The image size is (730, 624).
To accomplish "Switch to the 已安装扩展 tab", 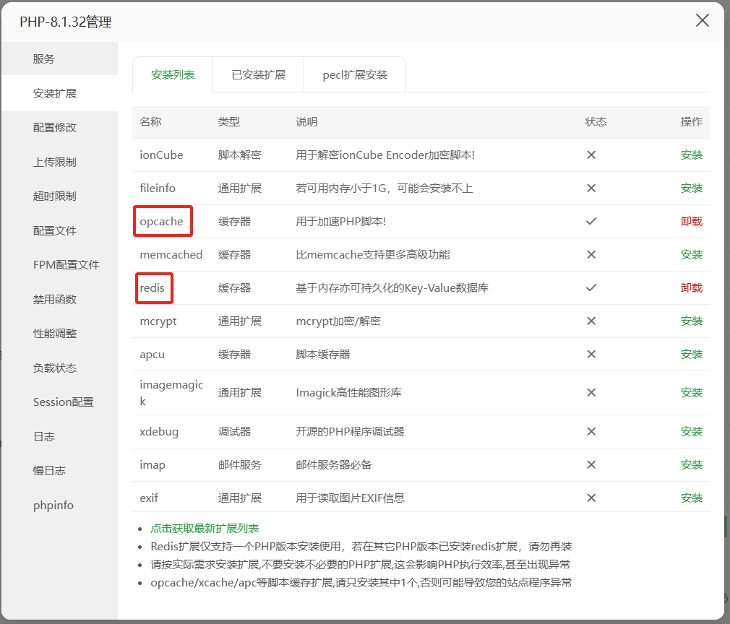I will (x=258, y=74).
